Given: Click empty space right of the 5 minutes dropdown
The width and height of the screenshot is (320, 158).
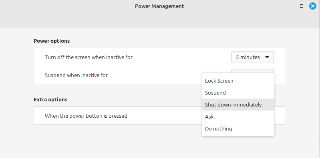Looking at the screenshot, I should point(280,57).
